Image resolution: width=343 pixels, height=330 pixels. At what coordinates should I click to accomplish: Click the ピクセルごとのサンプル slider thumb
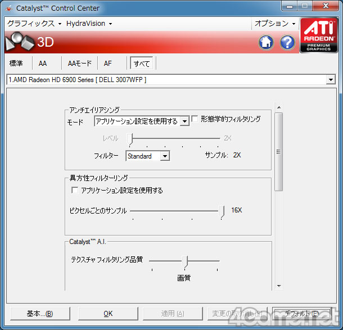[222, 212]
